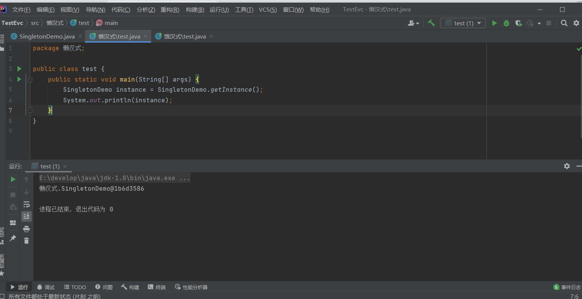Open Search Everywhere magnifier icon
This screenshot has height=299, width=582.
[x=564, y=23]
